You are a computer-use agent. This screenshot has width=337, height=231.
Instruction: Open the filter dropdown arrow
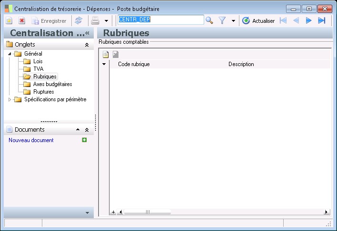click(x=233, y=21)
